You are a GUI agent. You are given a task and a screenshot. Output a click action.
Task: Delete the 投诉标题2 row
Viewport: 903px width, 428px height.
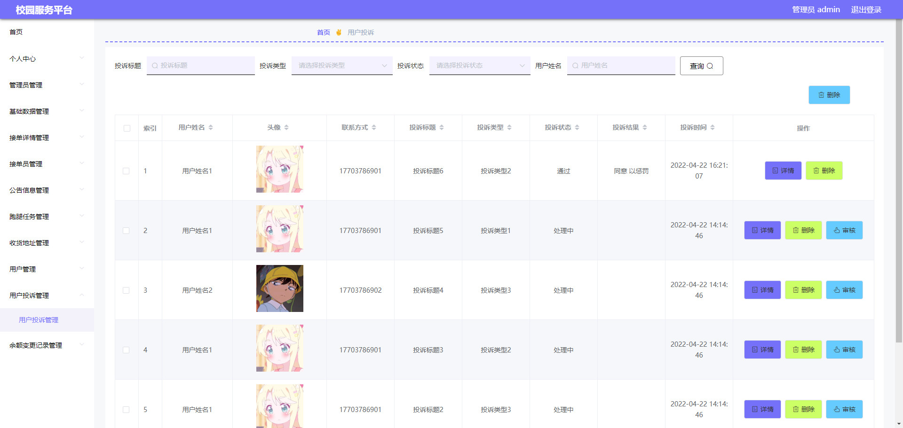[x=803, y=409]
